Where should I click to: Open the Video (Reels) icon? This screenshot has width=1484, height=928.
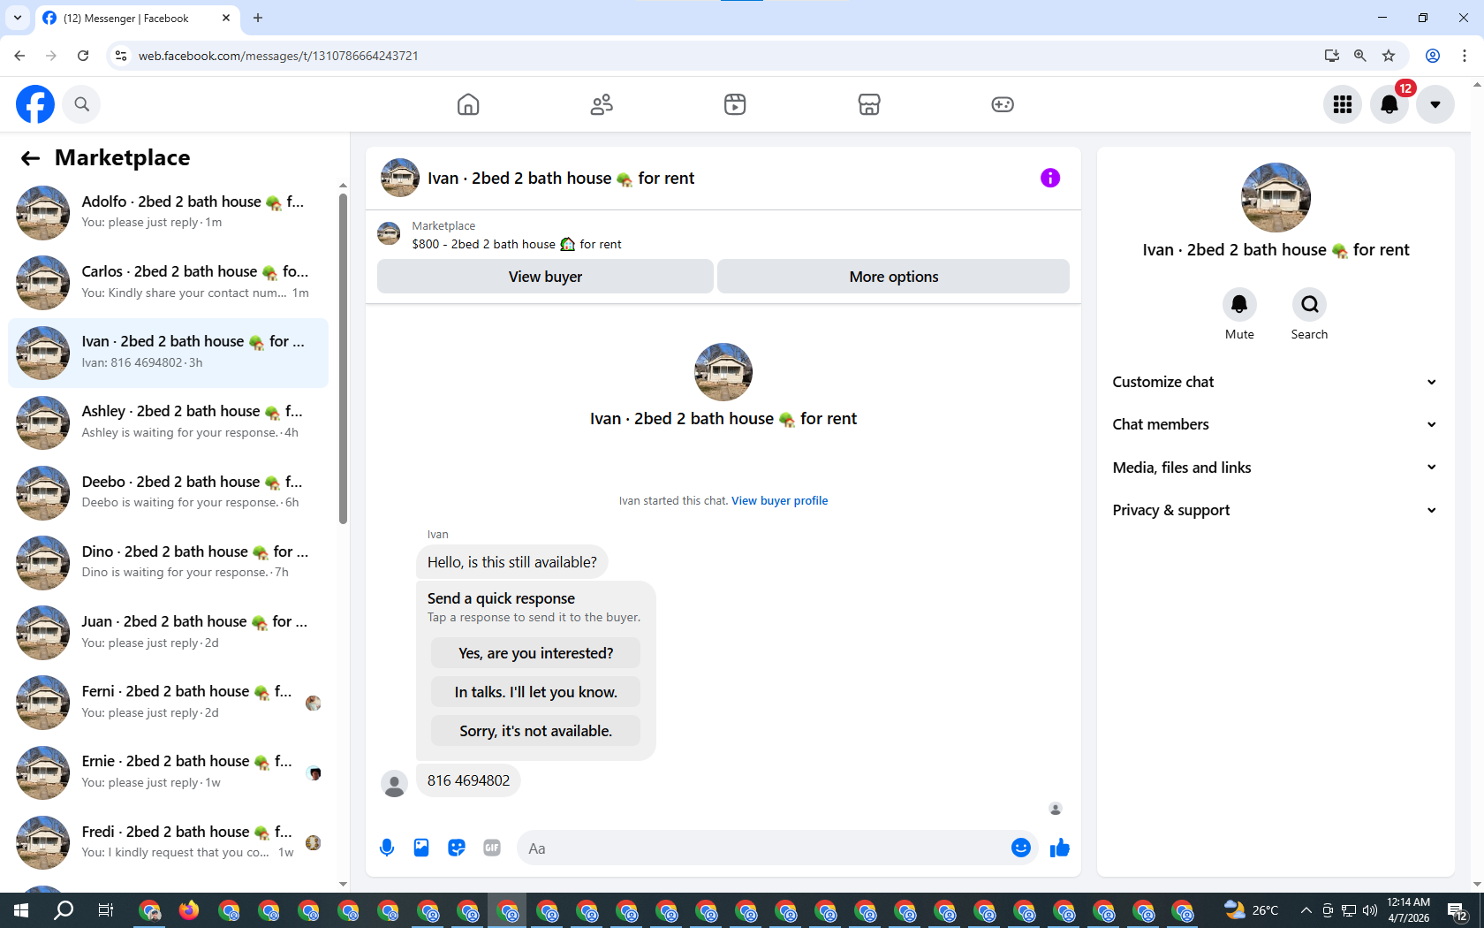[735, 104]
